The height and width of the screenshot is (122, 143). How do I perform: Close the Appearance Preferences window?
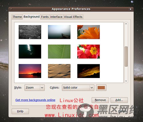[x=130, y=9]
